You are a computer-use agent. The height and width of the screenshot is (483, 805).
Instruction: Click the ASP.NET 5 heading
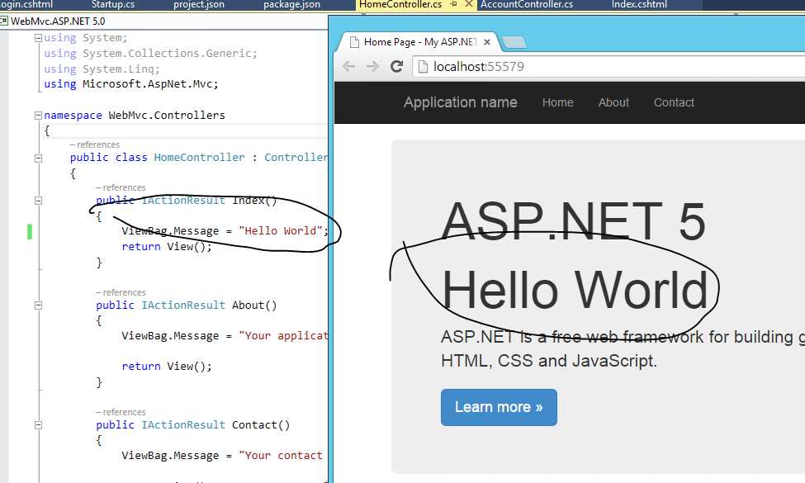(574, 221)
